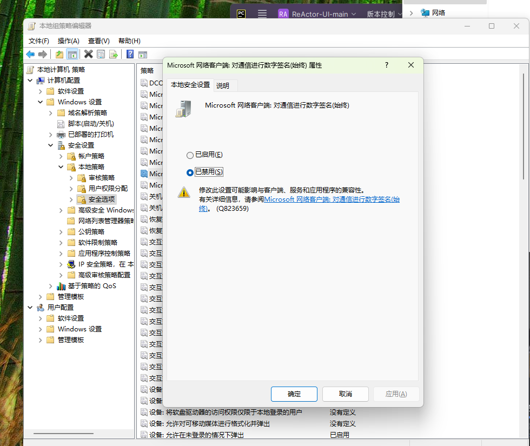This screenshot has width=530, height=446.
Task: Switch to the 本地安全设置 tab
Action: [190, 85]
